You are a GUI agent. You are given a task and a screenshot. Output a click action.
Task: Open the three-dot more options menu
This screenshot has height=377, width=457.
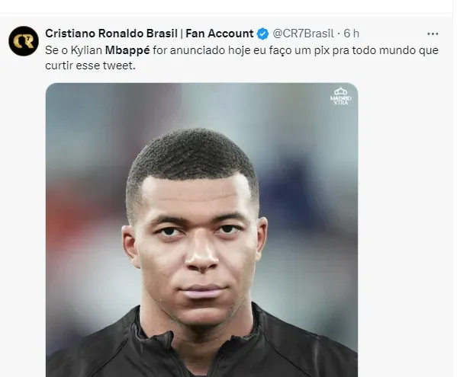coord(433,34)
